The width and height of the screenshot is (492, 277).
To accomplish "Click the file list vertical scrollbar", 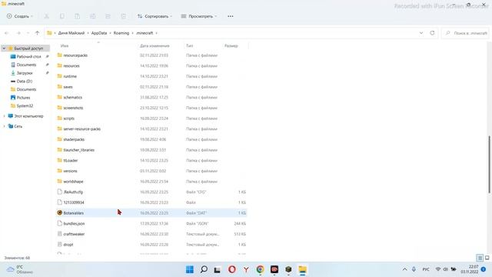I will coord(489,164).
